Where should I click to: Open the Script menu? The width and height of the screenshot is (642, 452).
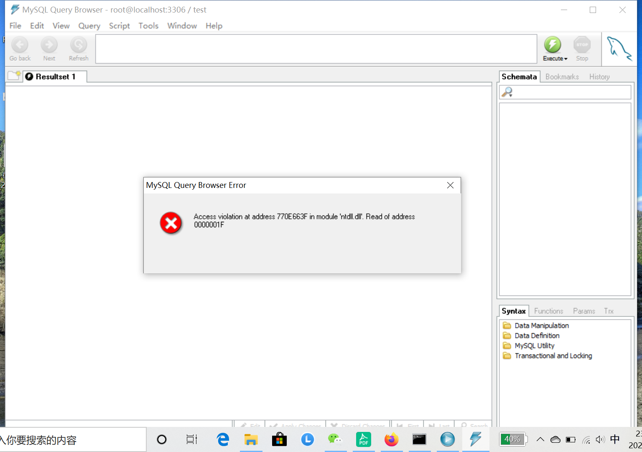point(120,26)
